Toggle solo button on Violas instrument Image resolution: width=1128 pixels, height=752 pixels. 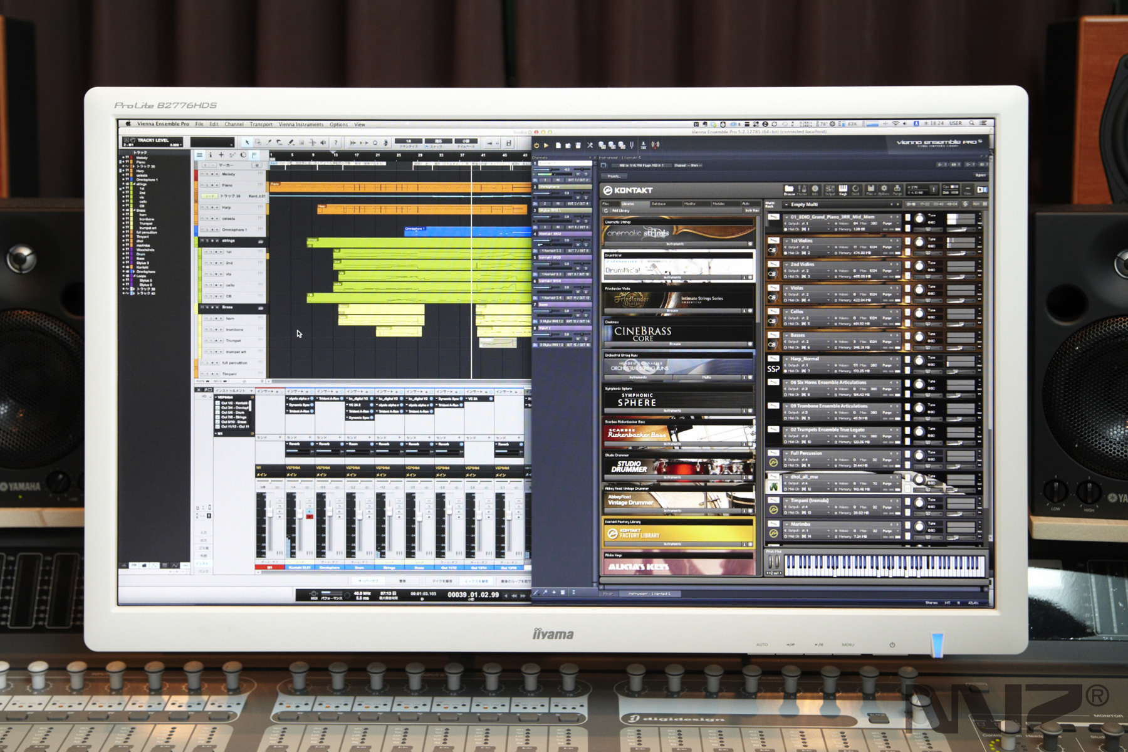[x=907, y=289]
